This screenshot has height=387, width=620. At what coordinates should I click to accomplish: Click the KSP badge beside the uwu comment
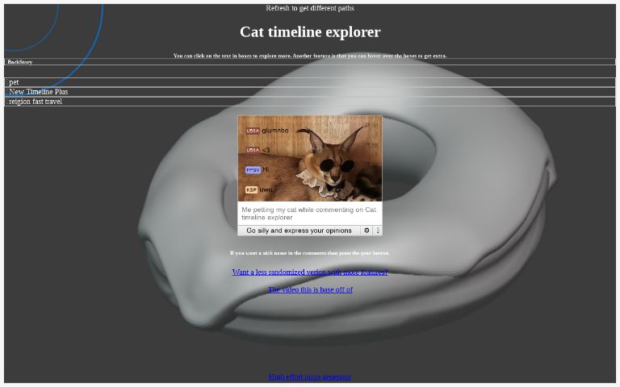tap(251, 190)
